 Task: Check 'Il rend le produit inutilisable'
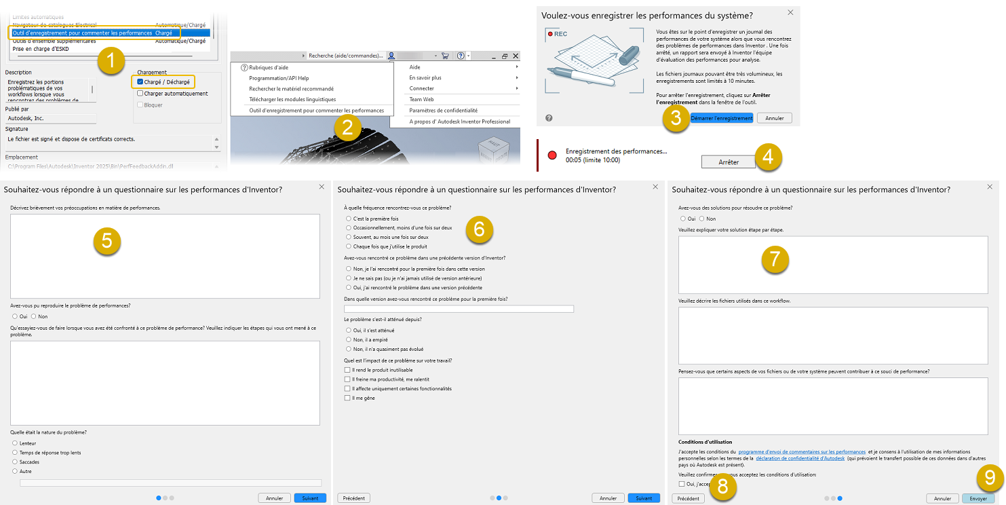click(x=347, y=370)
